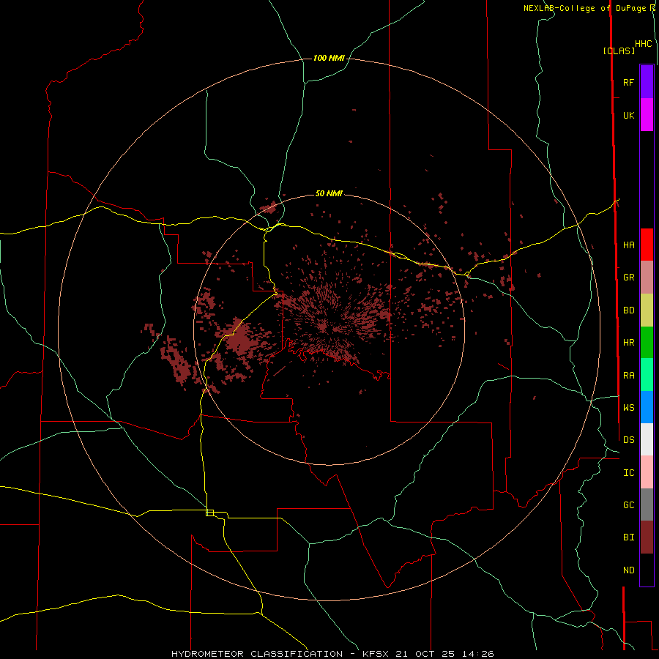
Task: Click the ND black legend swatch
Action: point(647,570)
